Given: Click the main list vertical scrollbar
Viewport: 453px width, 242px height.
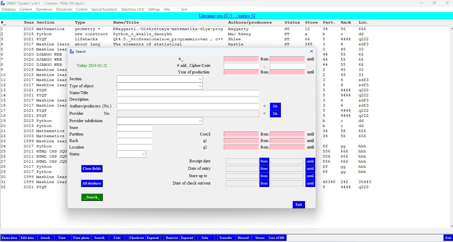Looking at the screenshot, I should pyautogui.click(x=452, y=127).
